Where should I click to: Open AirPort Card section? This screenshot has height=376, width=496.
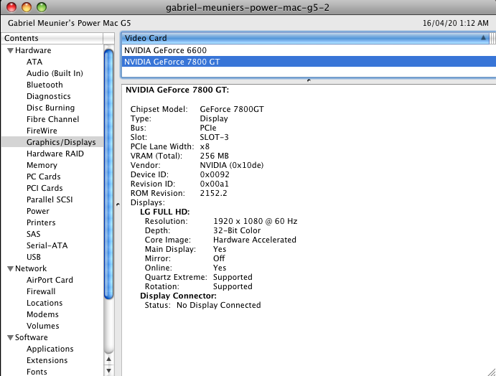coord(50,280)
